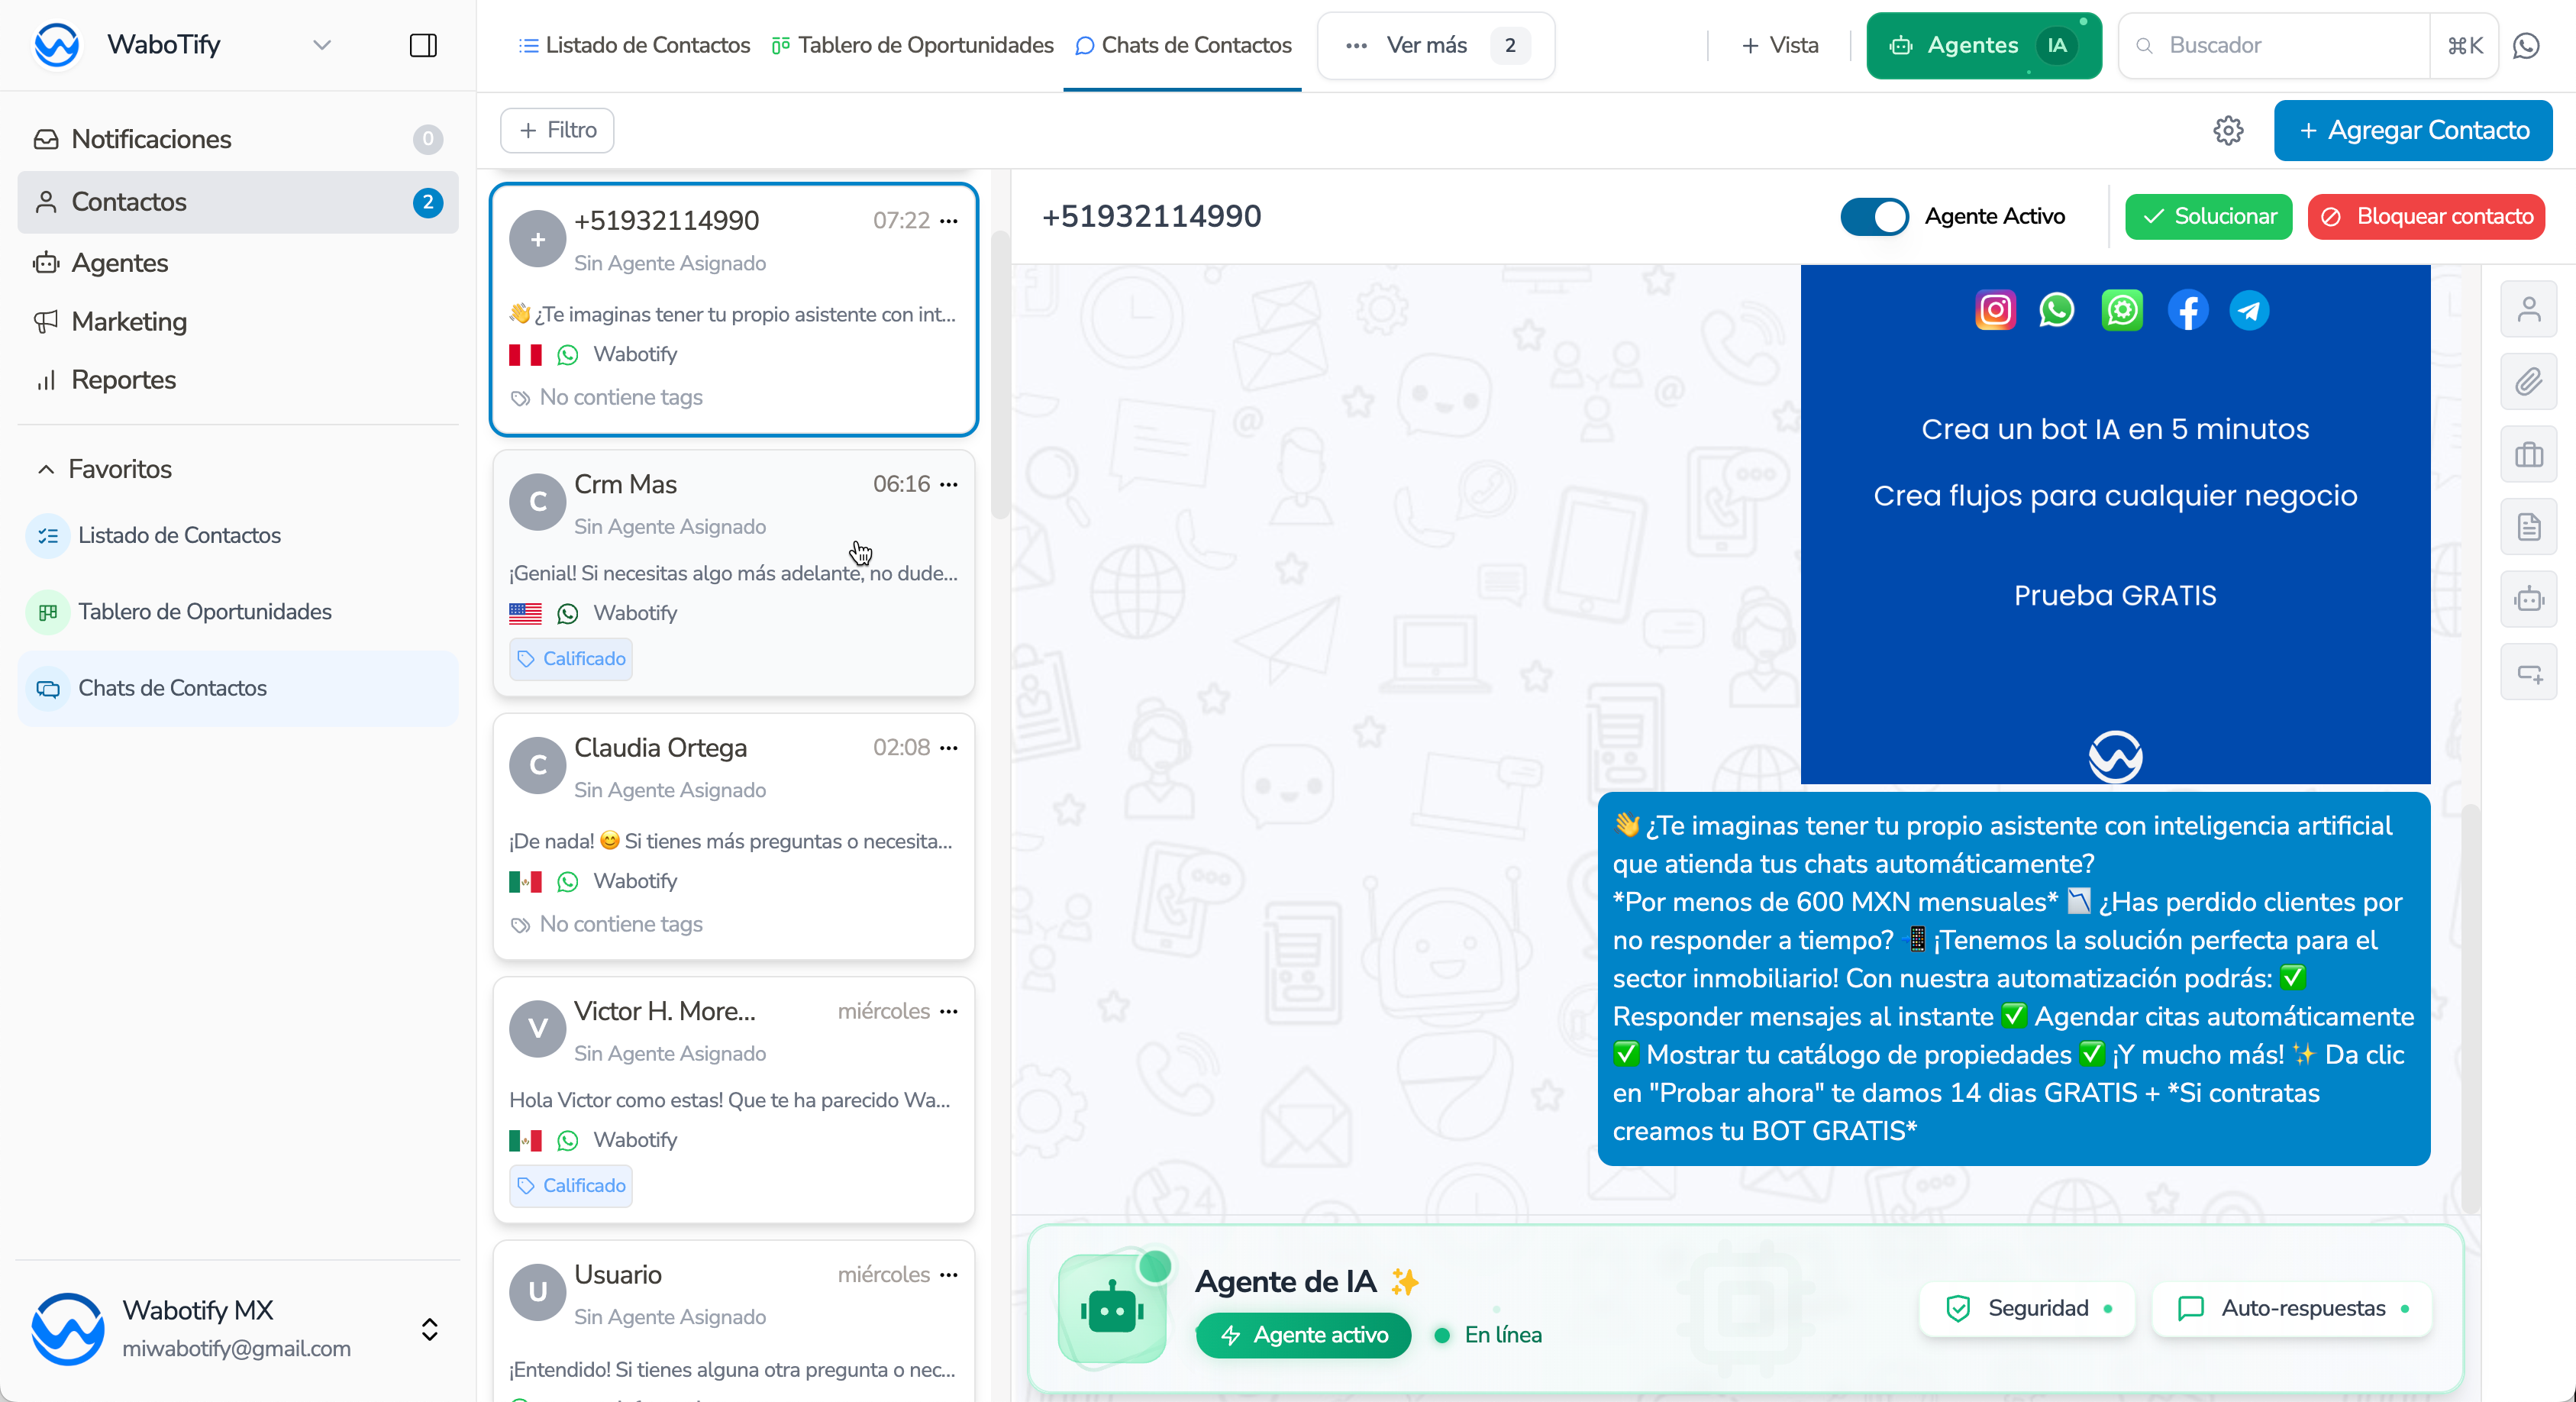Click Calificado tag on Crm Mas card

[570, 659]
